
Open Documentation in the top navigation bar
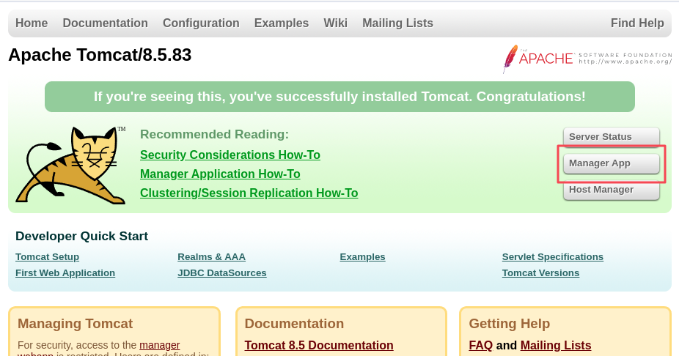pos(106,23)
